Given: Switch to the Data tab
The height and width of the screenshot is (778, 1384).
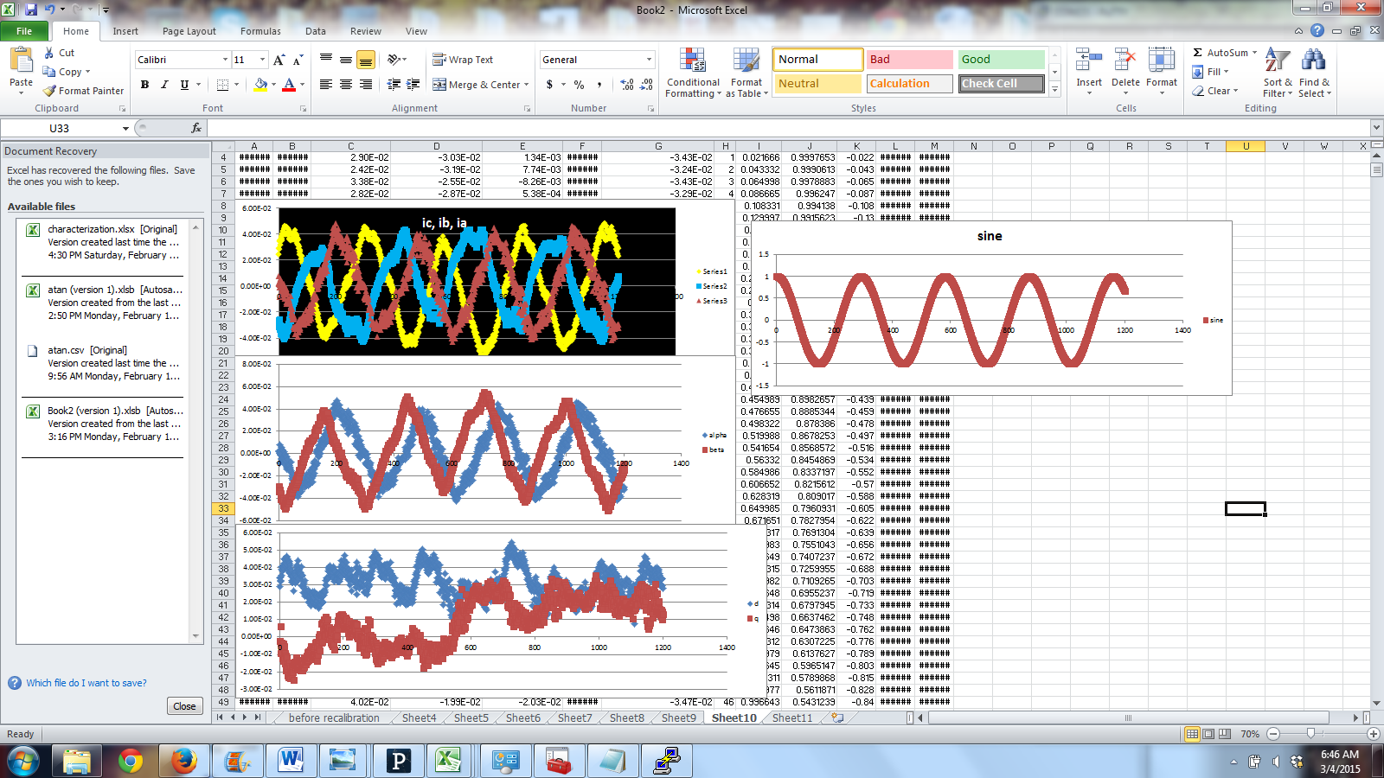Looking at the screenshot, I should pyautogui.click(x=316, y=31).
